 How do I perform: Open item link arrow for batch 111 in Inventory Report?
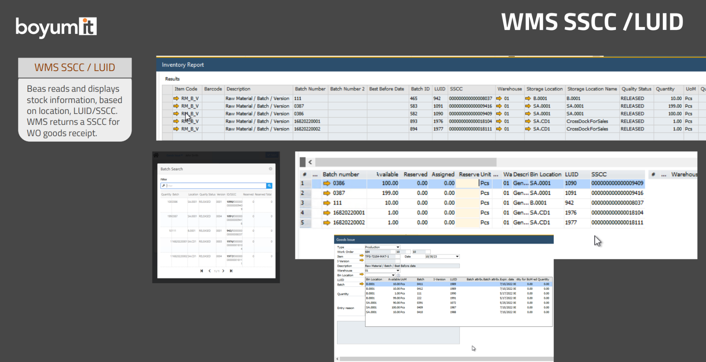pyautogui.click(x=176, y=98)
